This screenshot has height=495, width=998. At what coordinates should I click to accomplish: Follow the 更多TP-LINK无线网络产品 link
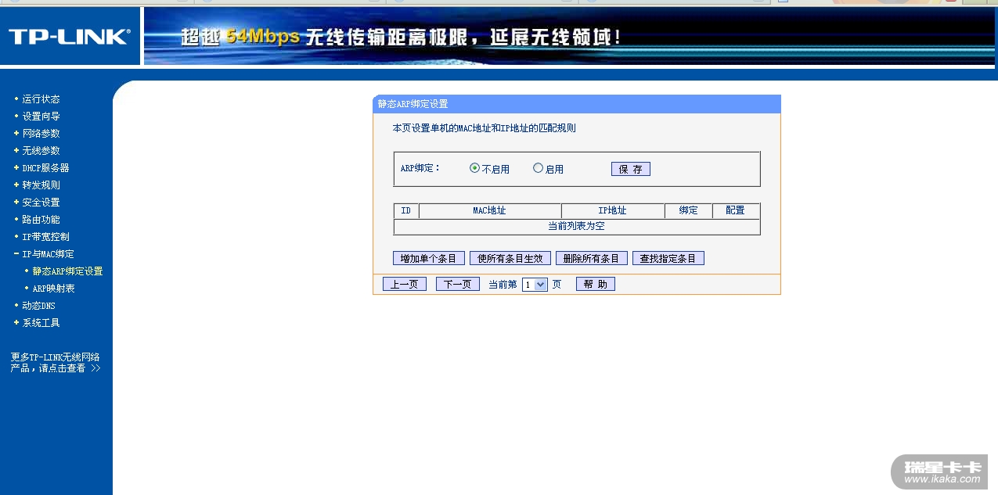tap(56, 363)
